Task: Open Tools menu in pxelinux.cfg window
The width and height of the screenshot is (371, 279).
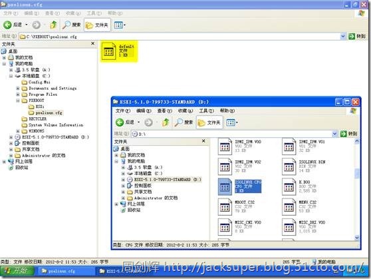Action: pos(94,13)
